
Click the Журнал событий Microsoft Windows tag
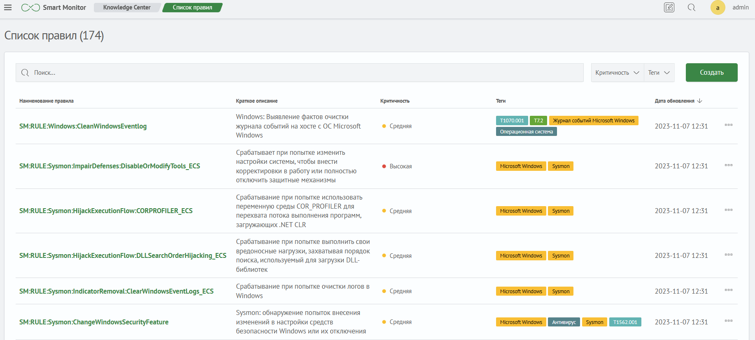point(594,120)
